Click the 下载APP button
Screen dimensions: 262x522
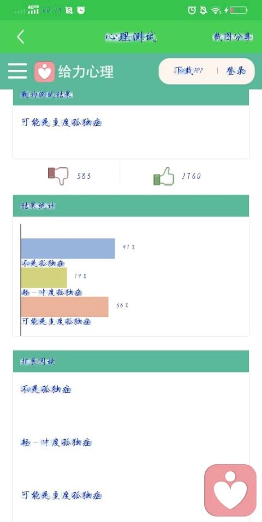click(189, 70)
